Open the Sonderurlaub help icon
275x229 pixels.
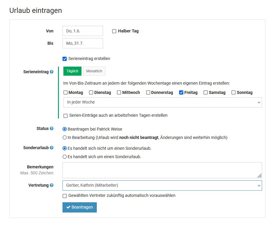[x=52, y=148]
